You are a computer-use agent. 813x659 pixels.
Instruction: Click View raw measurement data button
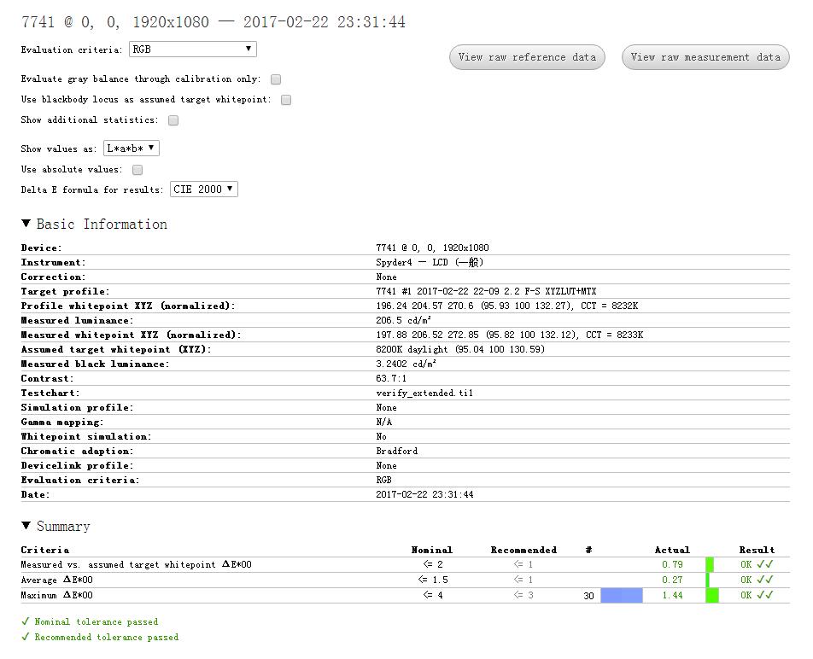tap(705, 57)
